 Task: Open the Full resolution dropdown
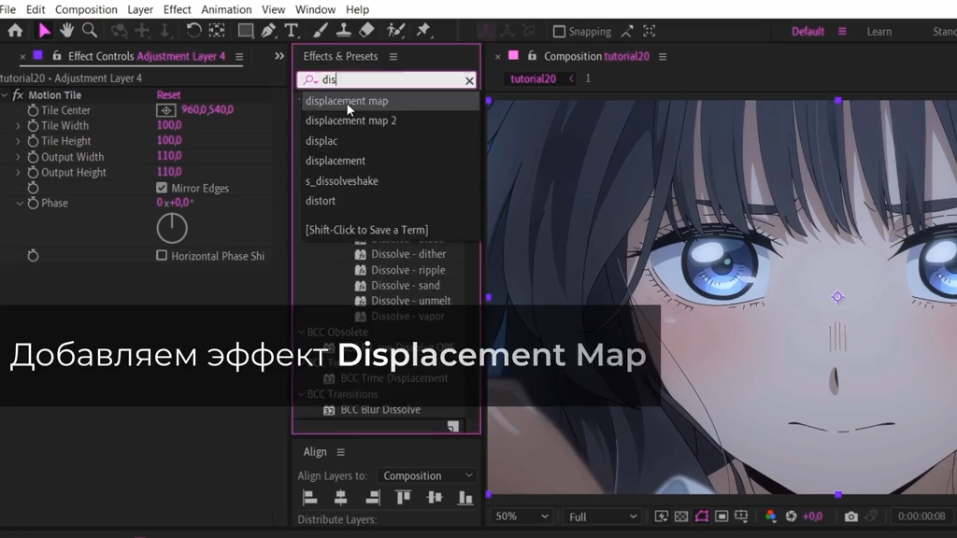coord(603,517)
